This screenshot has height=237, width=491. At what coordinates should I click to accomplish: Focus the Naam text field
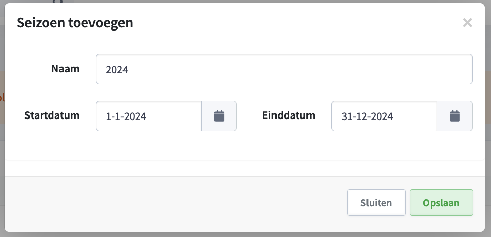pos(284,69)
